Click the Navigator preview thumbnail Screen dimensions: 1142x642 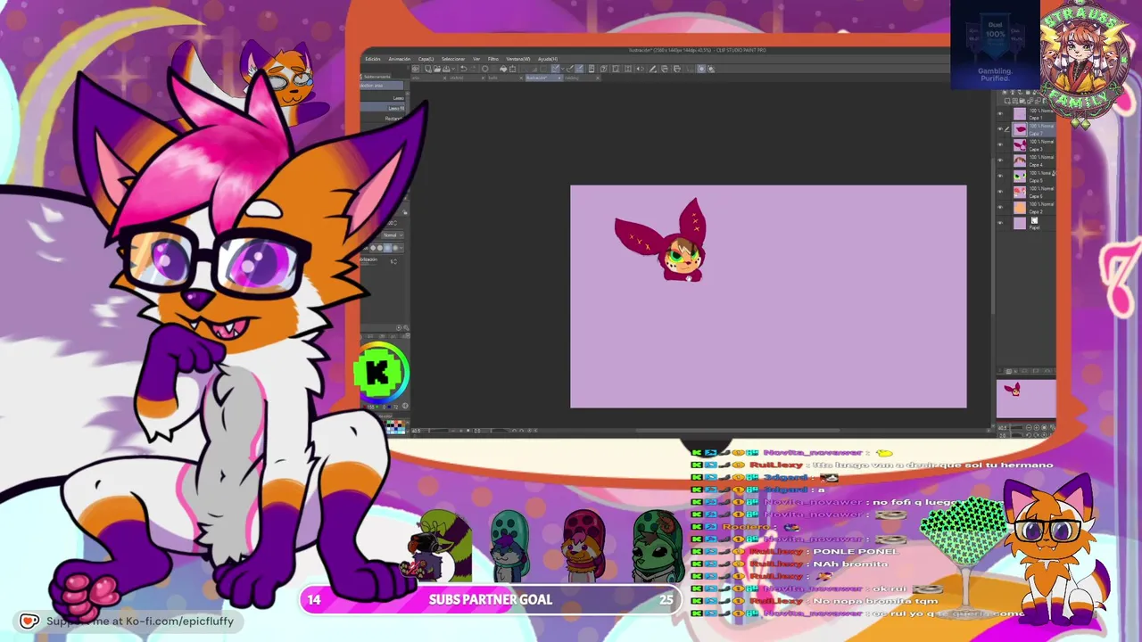click(1026, 399)
